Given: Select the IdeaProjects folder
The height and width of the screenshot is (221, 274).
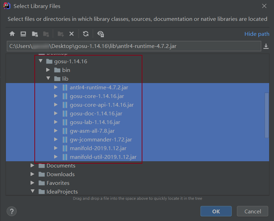Looking at the screenshot, I should pyautogui.click(x=62, y=191).
